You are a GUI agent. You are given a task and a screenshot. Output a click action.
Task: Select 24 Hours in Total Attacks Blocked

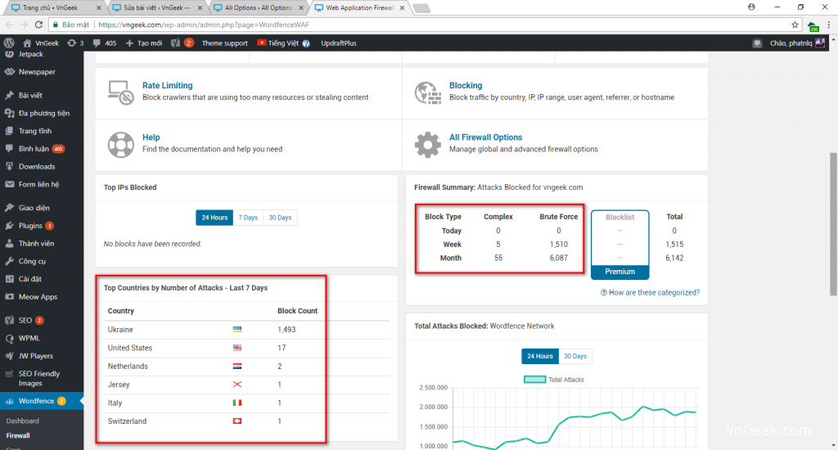click(x=540, y=356)
